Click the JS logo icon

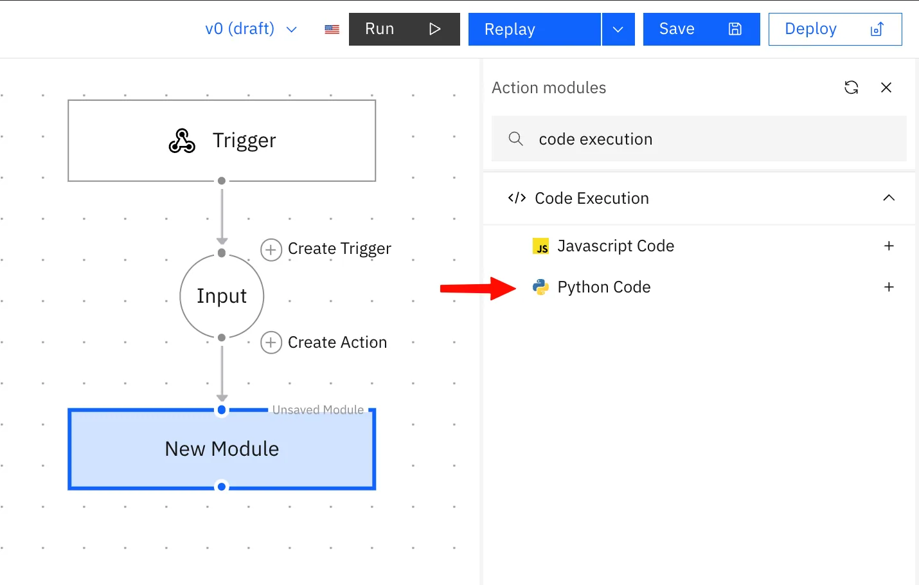tap(541, 246)
